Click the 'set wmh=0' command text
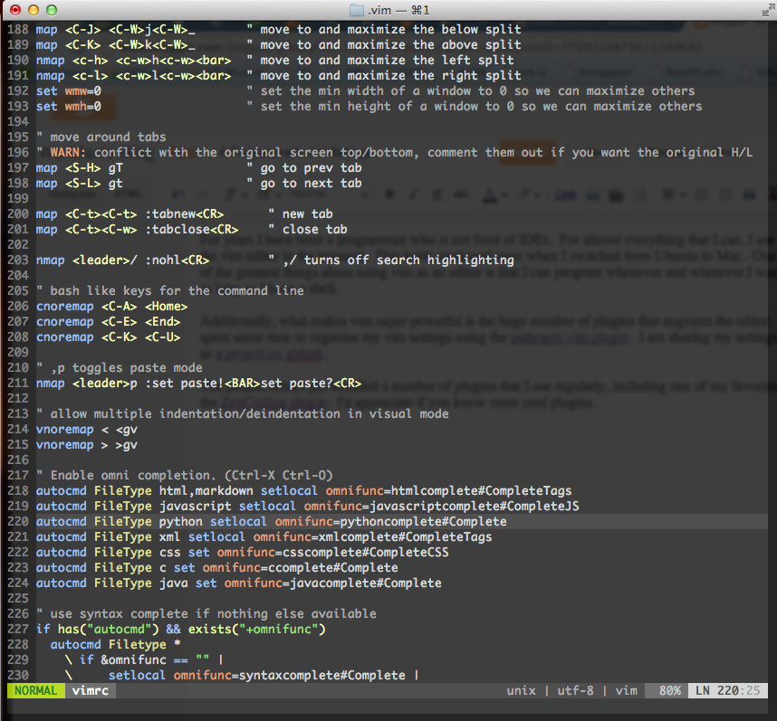The image size is (777, 721). coord(69,107)
